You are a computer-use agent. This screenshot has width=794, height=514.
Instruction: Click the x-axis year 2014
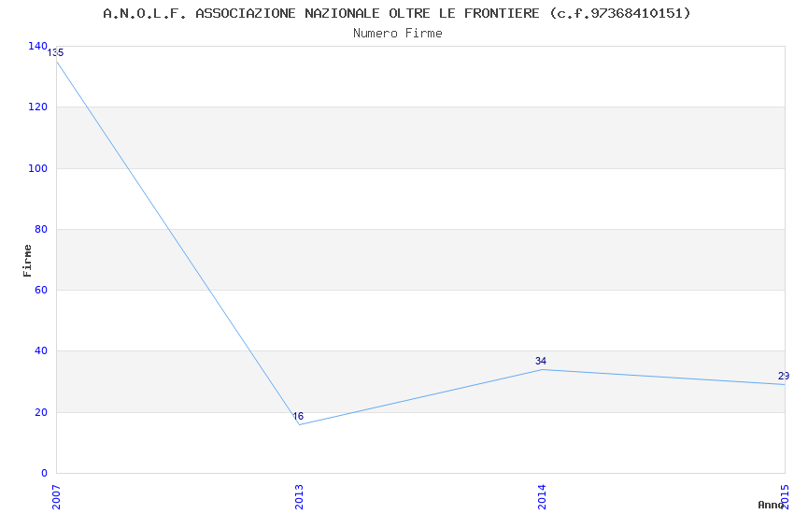point(542,497)
